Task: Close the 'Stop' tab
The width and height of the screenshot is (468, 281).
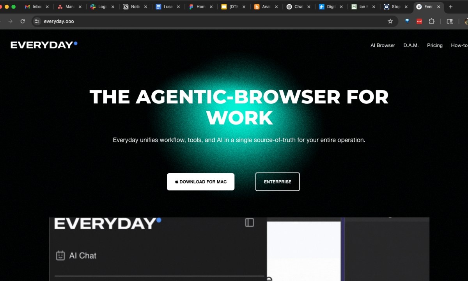Action: pos(406,7)
